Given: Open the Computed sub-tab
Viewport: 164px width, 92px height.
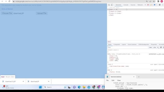Looking at the screenshot, I should 117,44.
